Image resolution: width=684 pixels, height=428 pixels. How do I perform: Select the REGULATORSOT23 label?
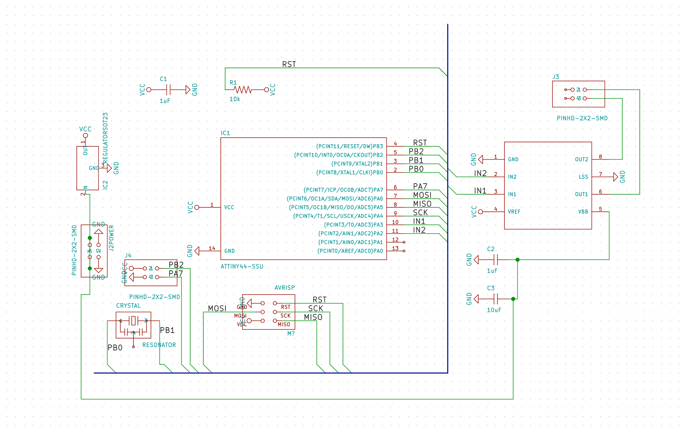pyautogui.click(x=106, y=137)
